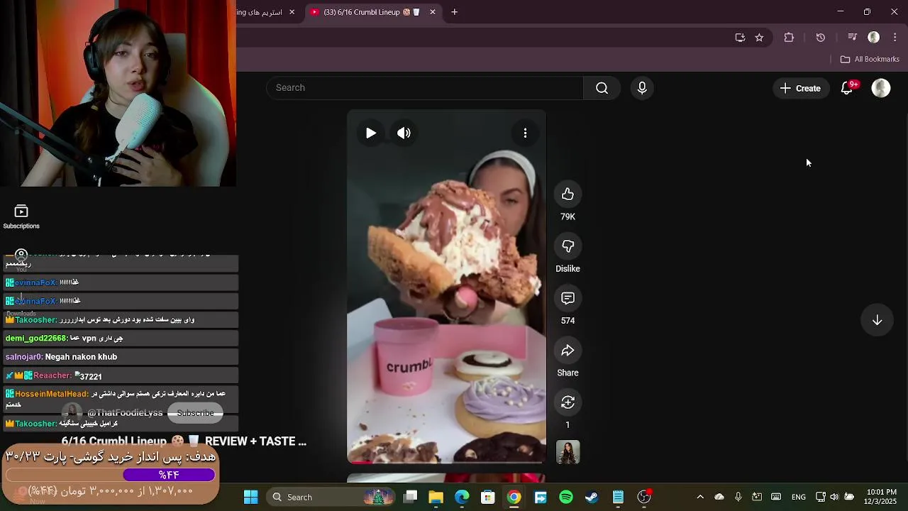
Task: Open the 6/16 Crumbl Lineup video title
Action: point(184,441)
